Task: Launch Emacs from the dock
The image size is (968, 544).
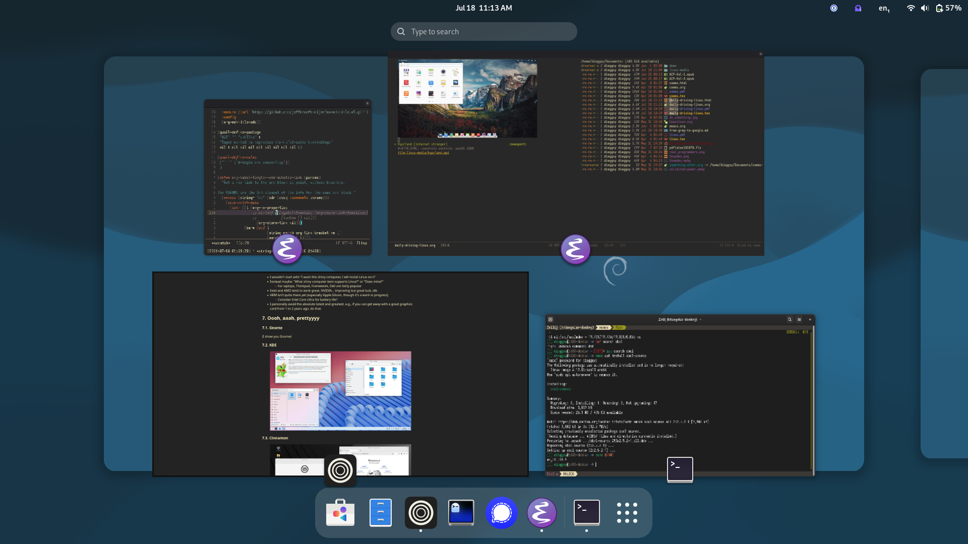Action: 542,513
